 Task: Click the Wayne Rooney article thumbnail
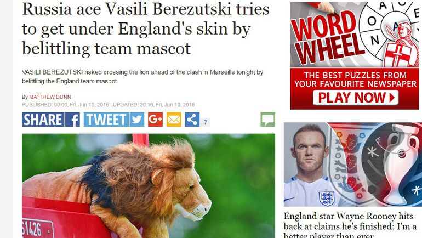(x=353, y=165)
